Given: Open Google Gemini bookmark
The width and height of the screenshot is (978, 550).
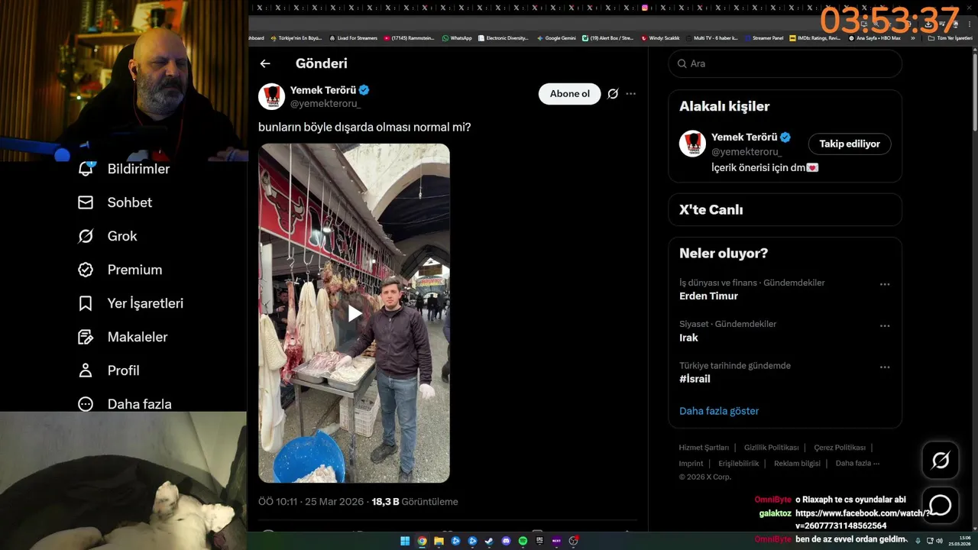Looking at the screenshot, I should [556, 37].
